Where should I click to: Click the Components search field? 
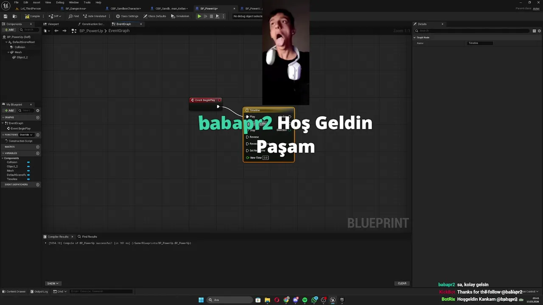[x=29, y=30]
